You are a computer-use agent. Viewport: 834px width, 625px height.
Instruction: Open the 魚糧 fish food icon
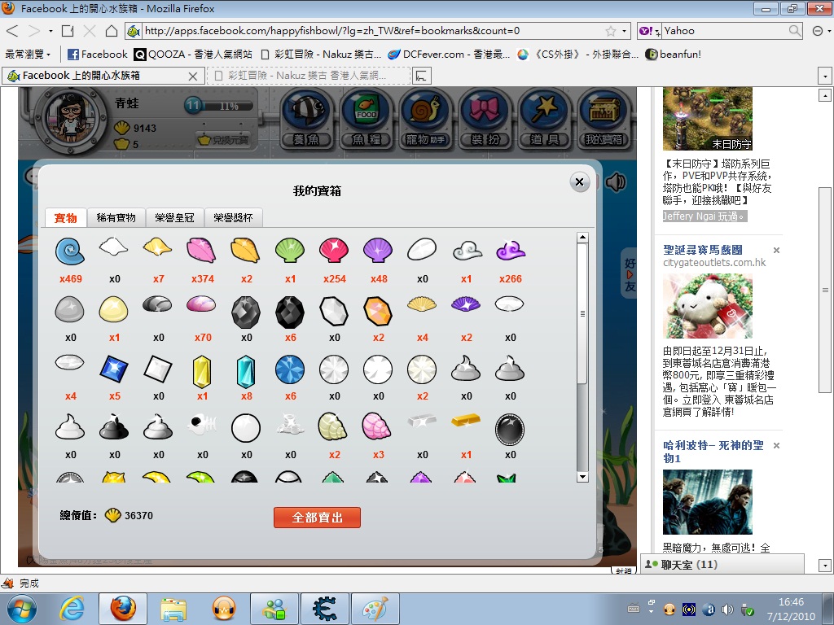(367, 118)
